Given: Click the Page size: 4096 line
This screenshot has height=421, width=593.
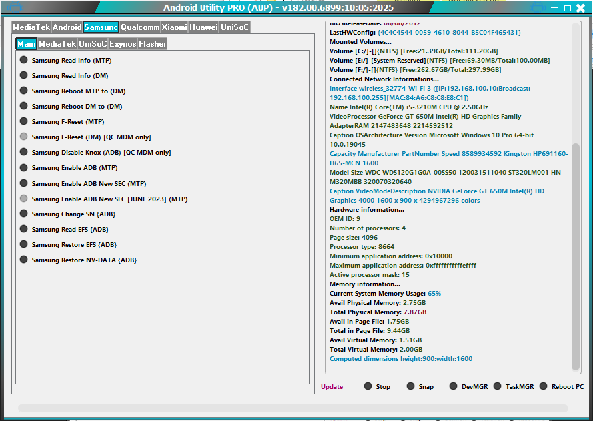Looking at the screenshot, I should point(354,238).
